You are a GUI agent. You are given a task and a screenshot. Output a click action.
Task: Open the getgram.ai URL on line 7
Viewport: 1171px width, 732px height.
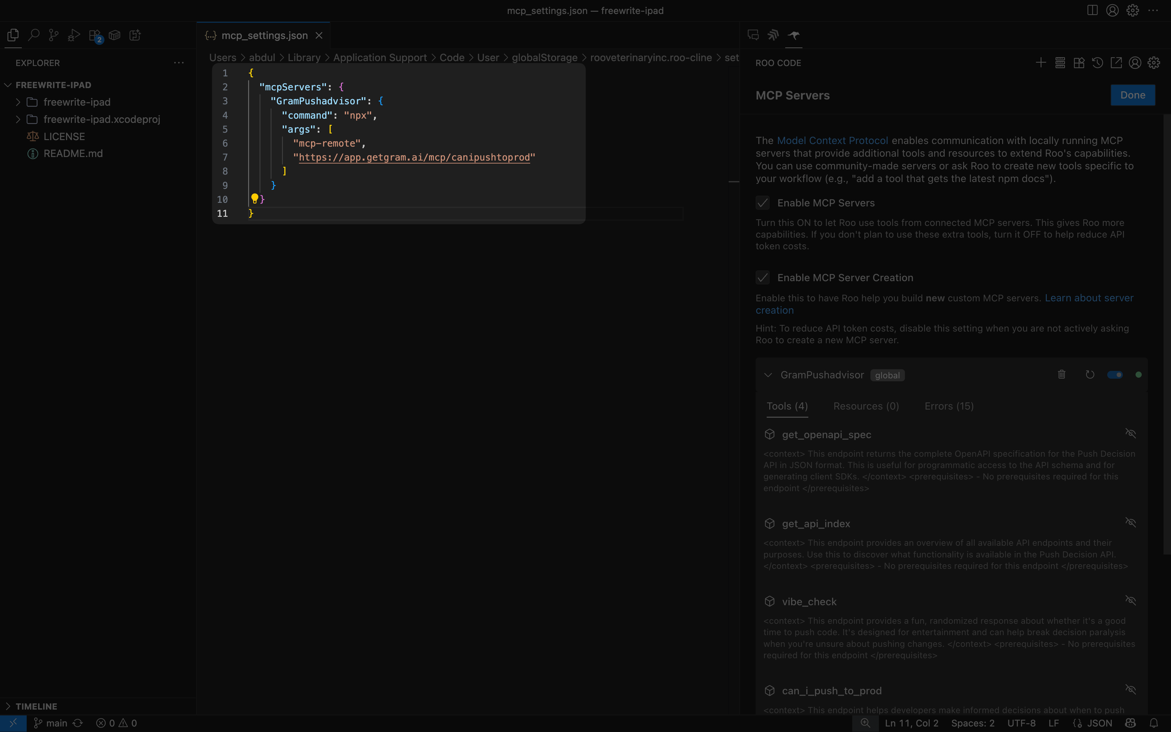(414, 157)
